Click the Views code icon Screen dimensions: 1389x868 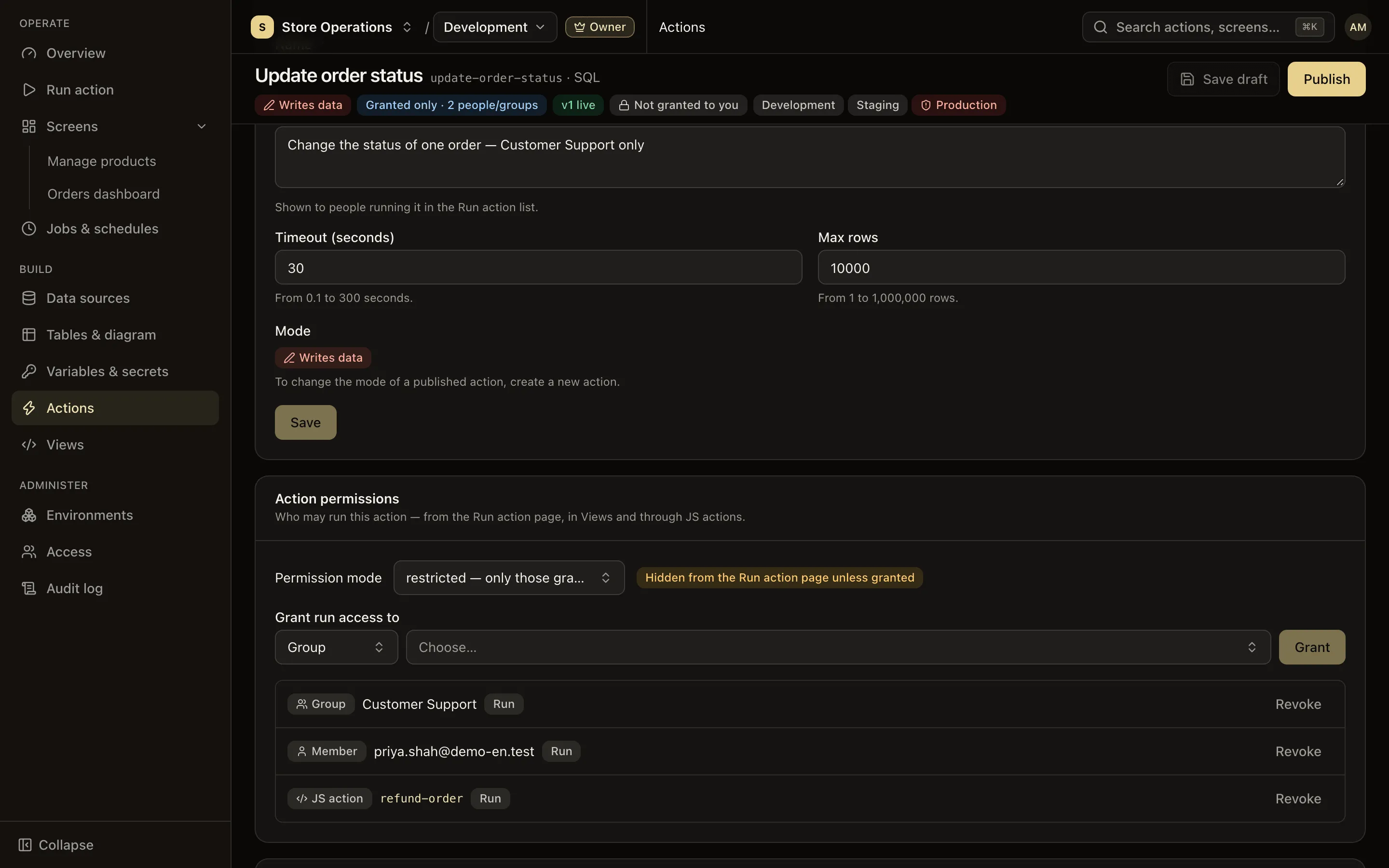pos(29,446)
